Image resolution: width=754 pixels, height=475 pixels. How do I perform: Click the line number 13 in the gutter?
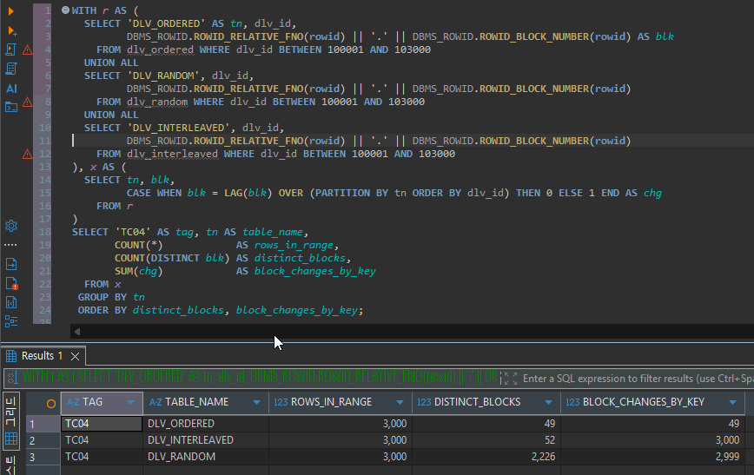tap(44, 167)
